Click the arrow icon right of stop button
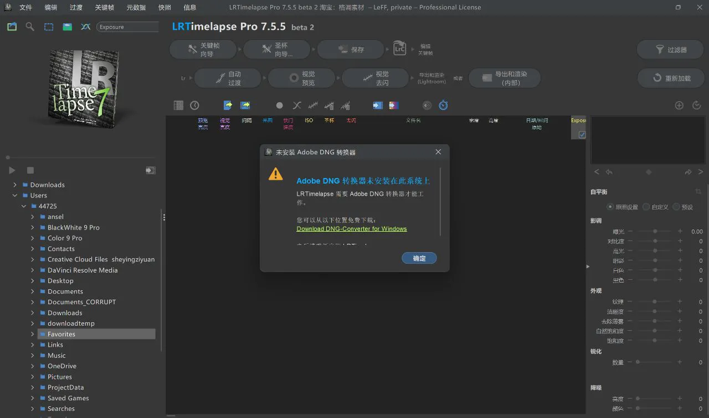This screenshot has width=709, height=418. [150, 170]
